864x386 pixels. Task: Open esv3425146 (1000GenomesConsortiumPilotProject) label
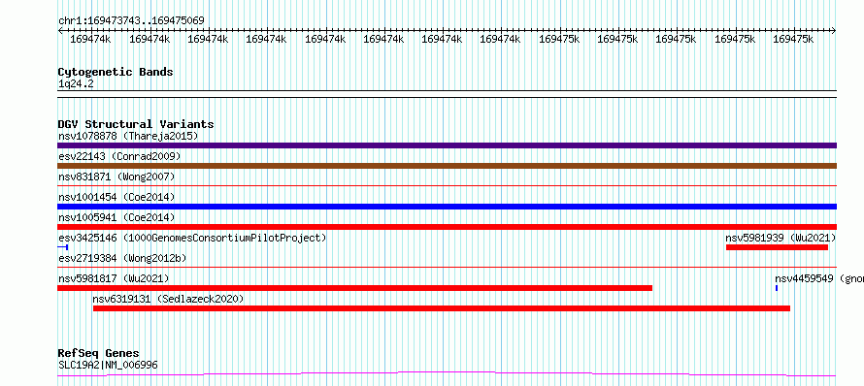[192, 238]
